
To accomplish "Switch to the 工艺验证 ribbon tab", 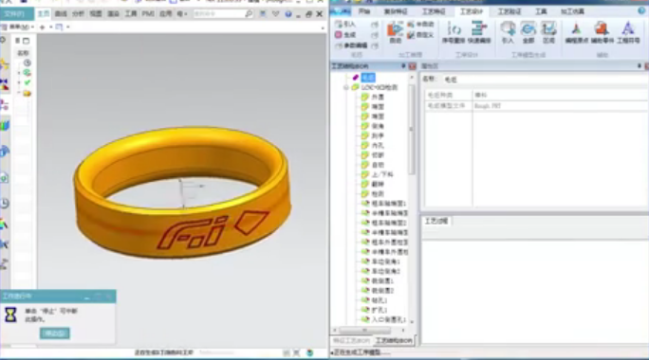I will 510,11.
